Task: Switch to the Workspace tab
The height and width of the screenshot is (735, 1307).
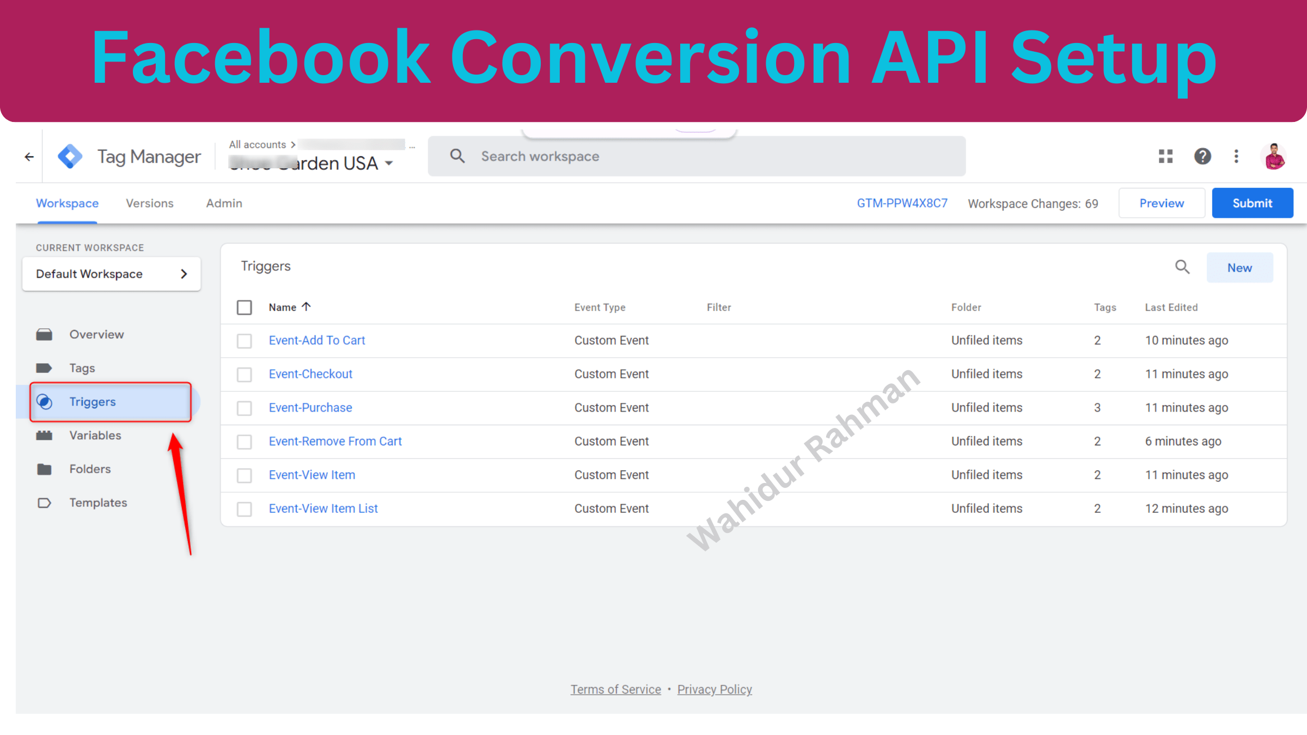Action: click(68, 203)
